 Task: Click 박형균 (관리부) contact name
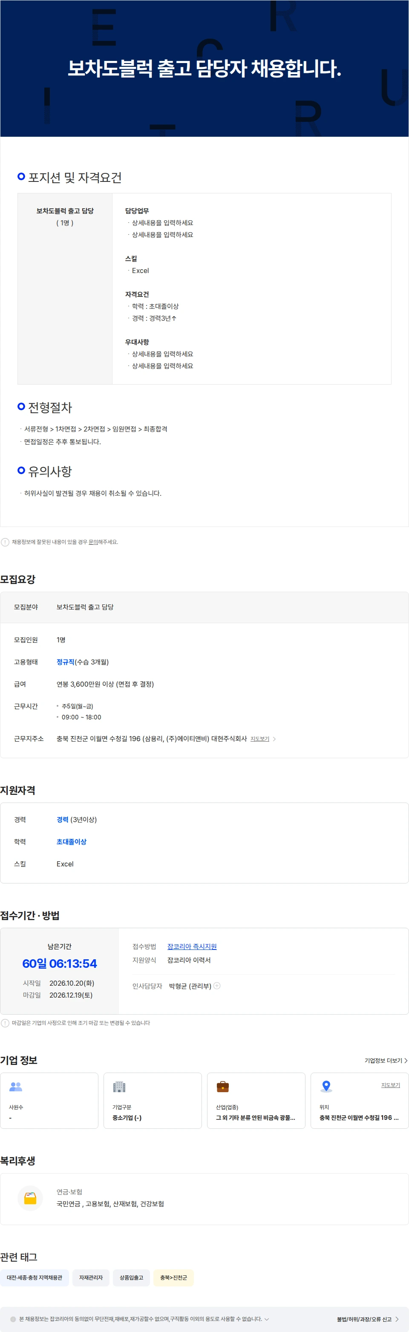(190, 986)
